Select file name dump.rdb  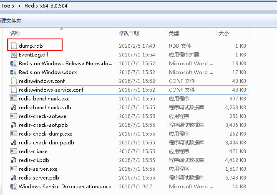(x=31, y=46)
